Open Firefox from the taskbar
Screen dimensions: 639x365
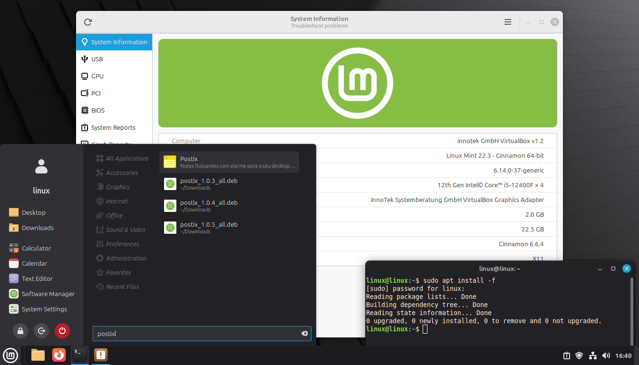tap(59, 355)
